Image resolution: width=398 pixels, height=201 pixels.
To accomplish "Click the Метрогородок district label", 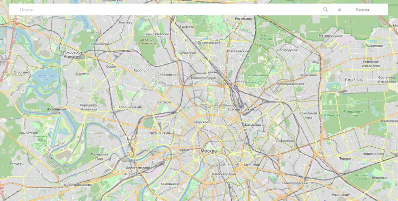I will point(330,36).
